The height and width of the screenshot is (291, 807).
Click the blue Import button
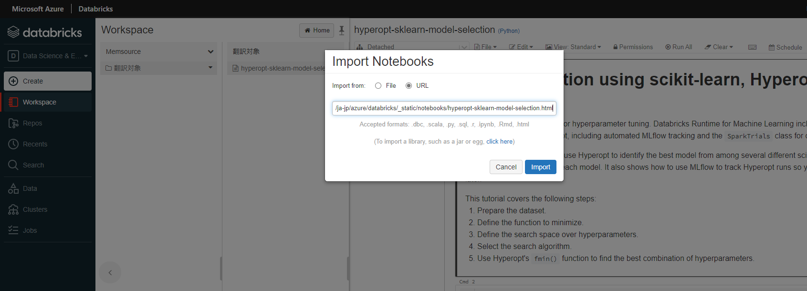pyautogui.click(x=541, y=167)
